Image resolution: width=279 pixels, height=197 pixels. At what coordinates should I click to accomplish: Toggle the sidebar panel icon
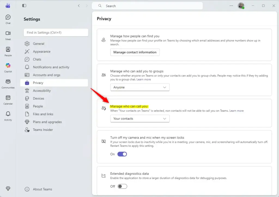(x=24, y=6)
